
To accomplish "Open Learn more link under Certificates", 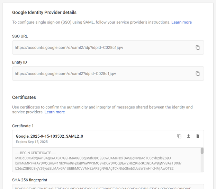I will (55, 112).
